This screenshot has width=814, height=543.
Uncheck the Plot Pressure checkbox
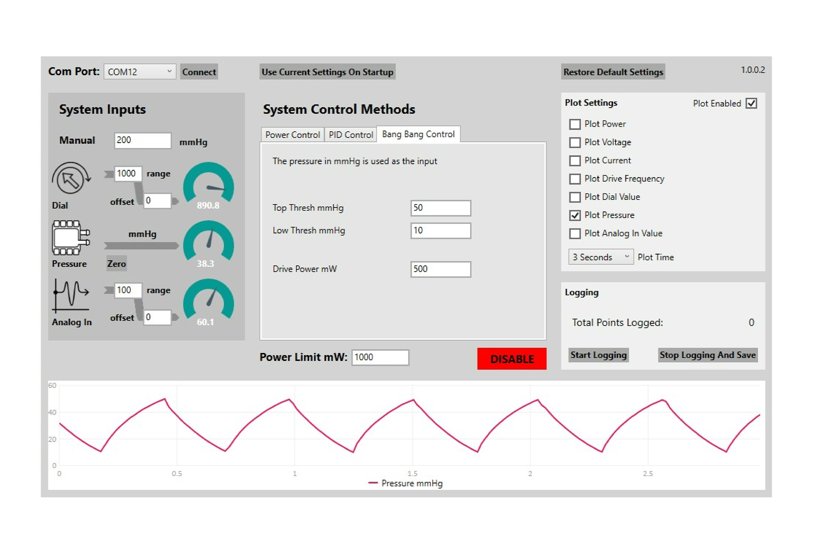[x=575, y=215]
